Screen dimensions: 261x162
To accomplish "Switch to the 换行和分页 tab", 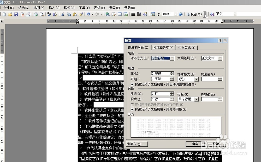I will click(163, 48).
